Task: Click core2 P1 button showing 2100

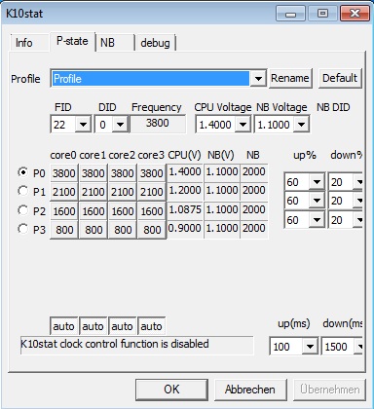Action: coord(123,192)
